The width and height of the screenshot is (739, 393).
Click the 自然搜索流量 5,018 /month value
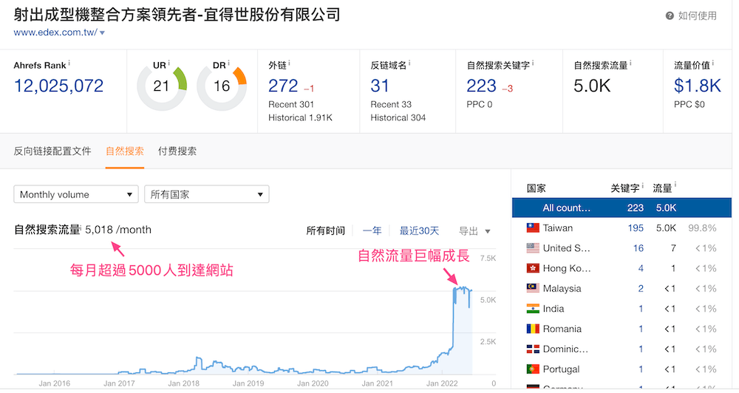point(118,230)
